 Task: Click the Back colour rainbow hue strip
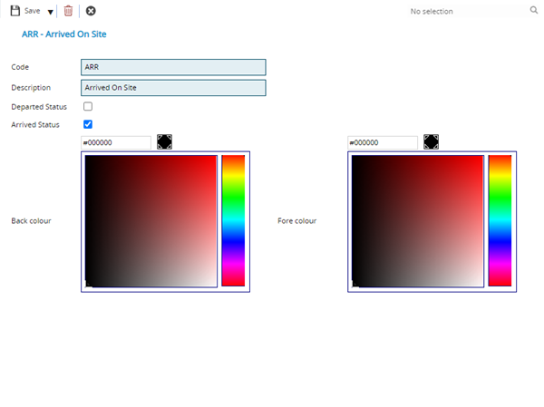pyautogui.click(x=233, y=220)
